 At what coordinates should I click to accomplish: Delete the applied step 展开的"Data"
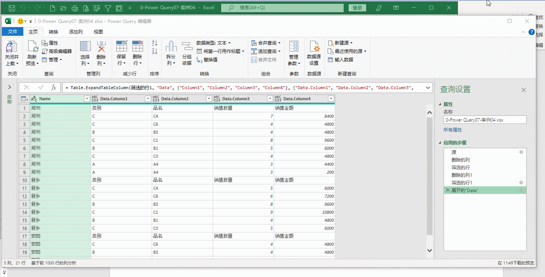(447, 190)
